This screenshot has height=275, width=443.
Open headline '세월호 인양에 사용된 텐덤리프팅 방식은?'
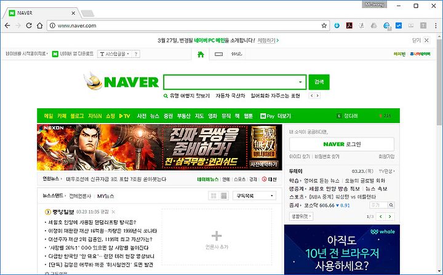[92, 222]
